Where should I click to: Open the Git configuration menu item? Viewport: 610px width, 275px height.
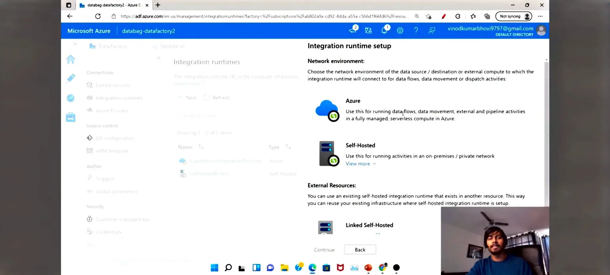click(x=111, y=138)
